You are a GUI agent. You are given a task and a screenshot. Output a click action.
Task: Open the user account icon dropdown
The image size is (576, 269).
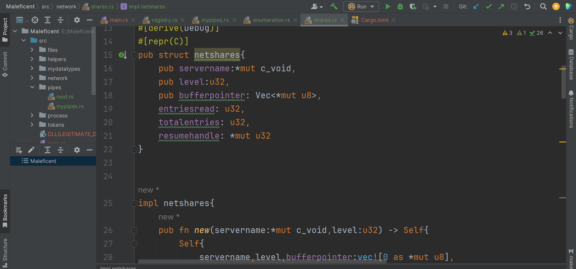(317, 6)
